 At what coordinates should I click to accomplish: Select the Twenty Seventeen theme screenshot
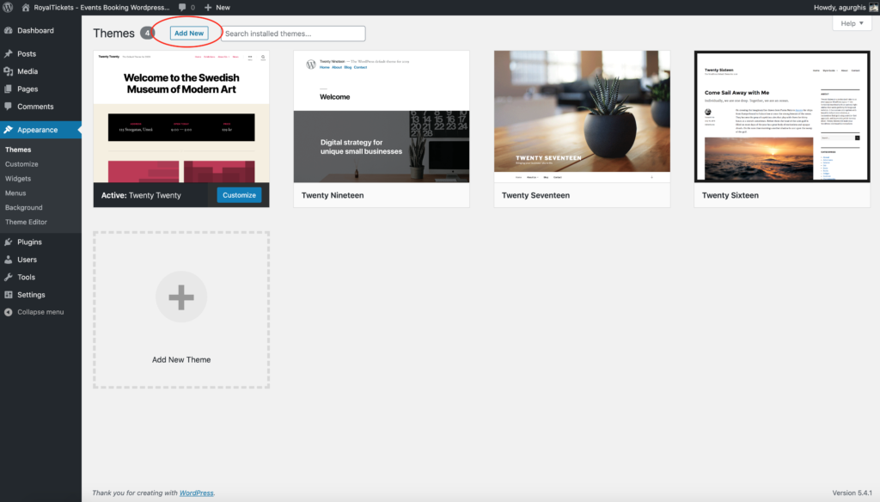point(582,117)
